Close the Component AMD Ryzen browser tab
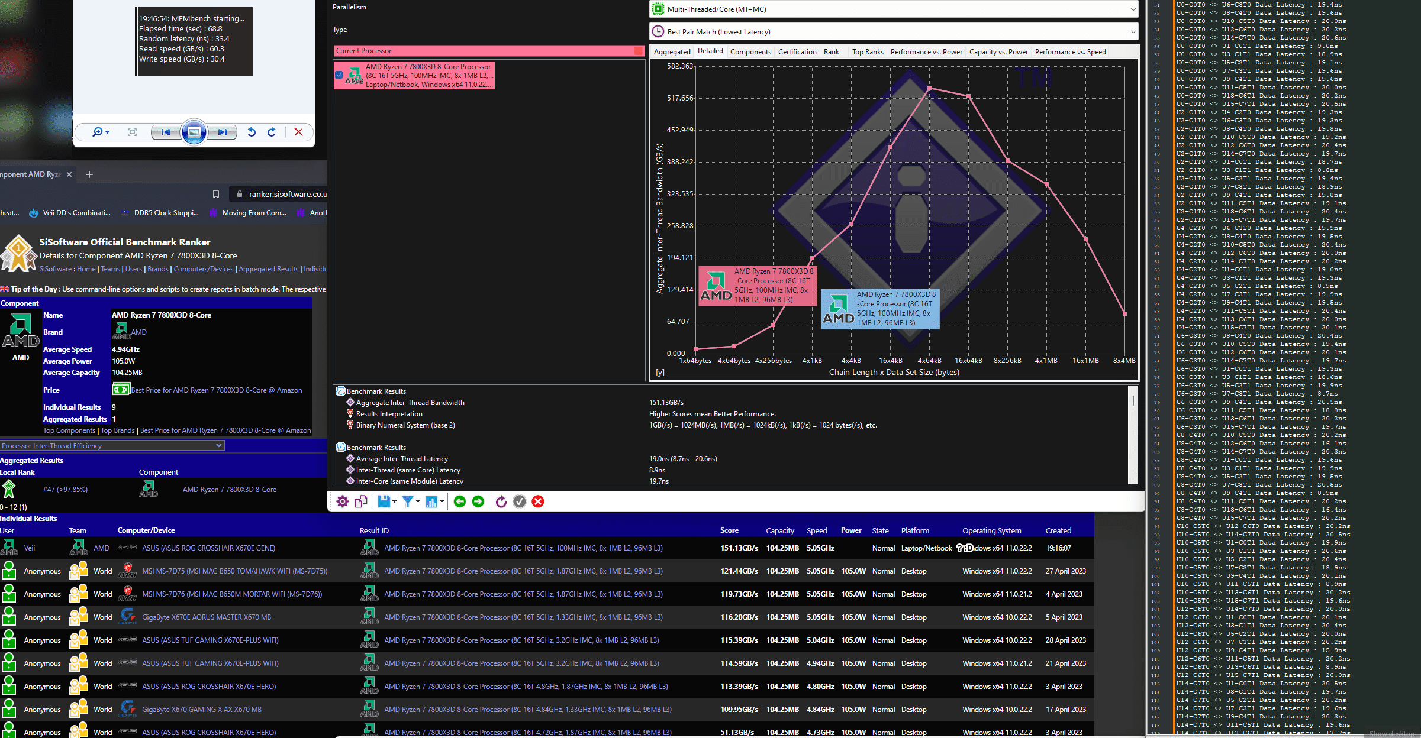Screen dimensions: 1421x738 [x=69, y=174]
